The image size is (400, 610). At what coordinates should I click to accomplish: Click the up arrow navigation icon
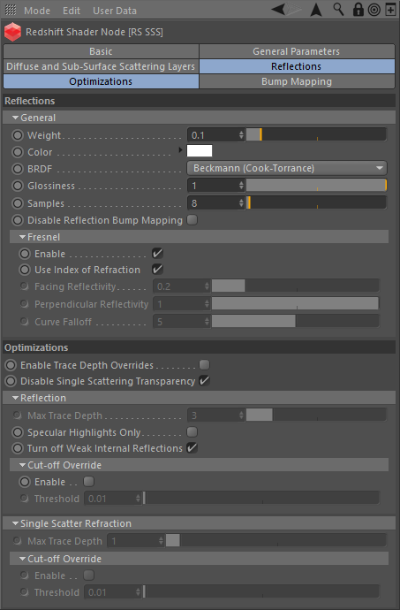[x=316, y=10]
